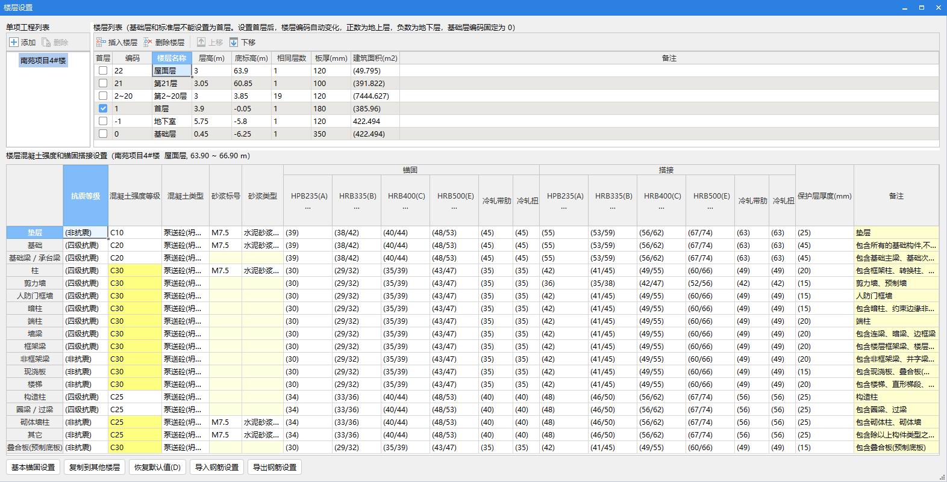Click the 楼层名称 column header
Image resolution: width=947 pixels, height=482 pixels.
click(172, 58)
